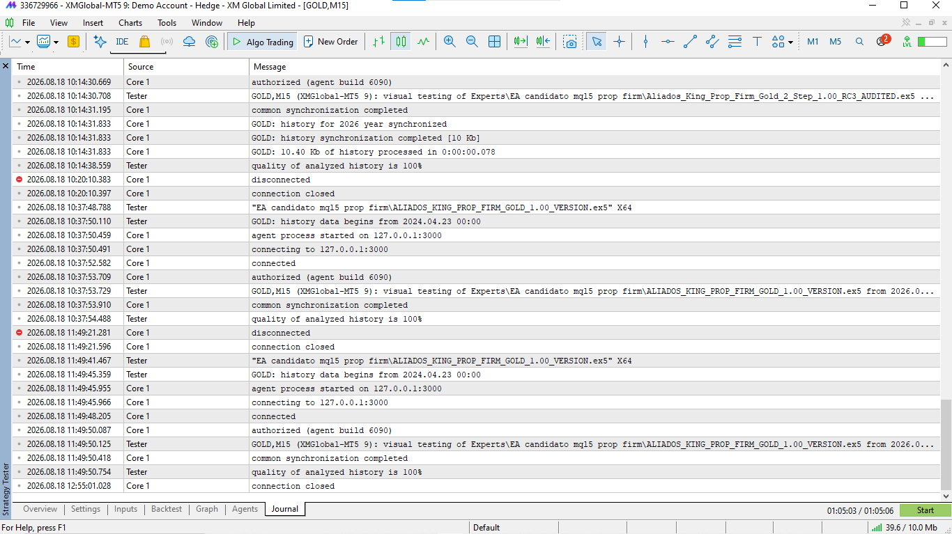The height and width of the screenshot is (534, 952).
Task: Select the text label tool
Action: [757, 42]
